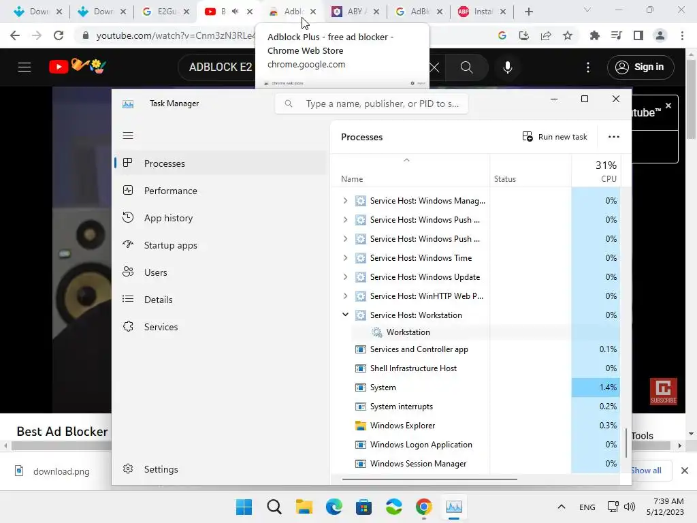Open Chrome side panel icon
Screen dimensions: 697x523
638,35
